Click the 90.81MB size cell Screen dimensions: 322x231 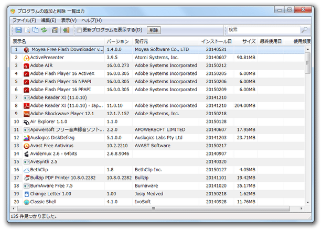(246, 58)
